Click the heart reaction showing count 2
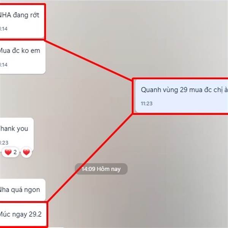 10,152
